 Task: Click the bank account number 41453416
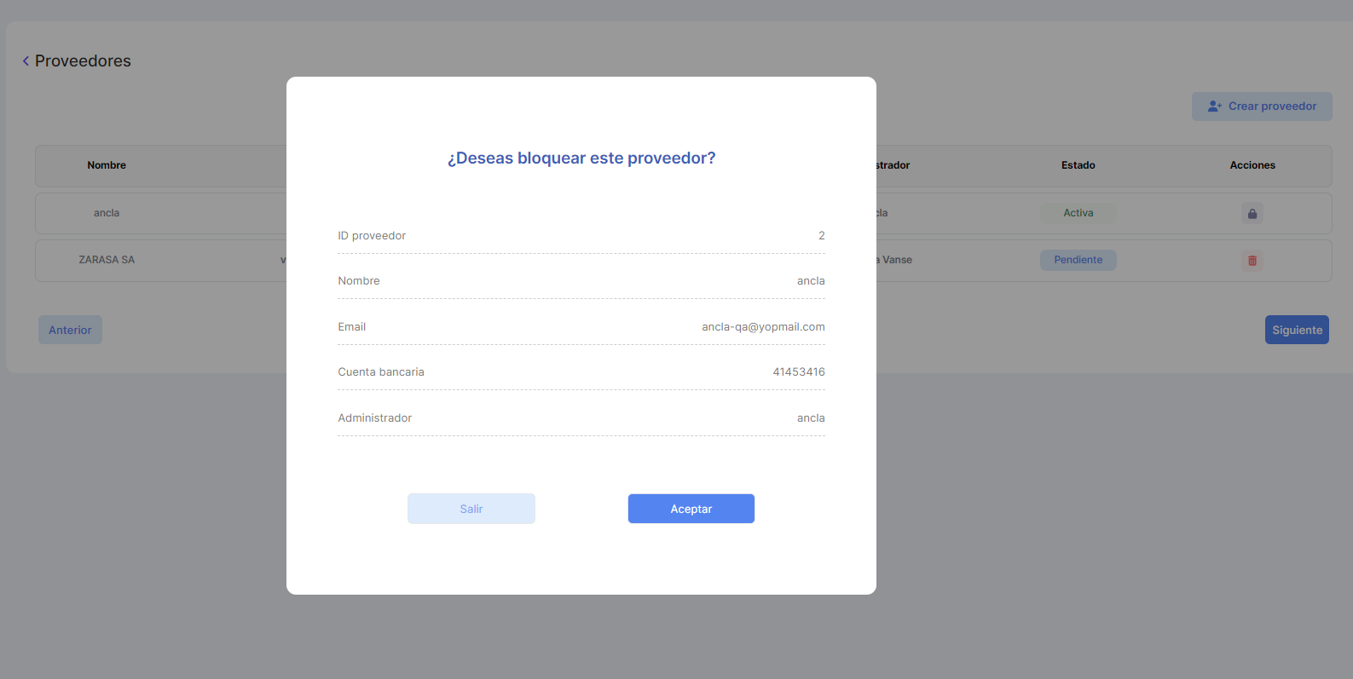pyautogui.click(x=798, y=372)
